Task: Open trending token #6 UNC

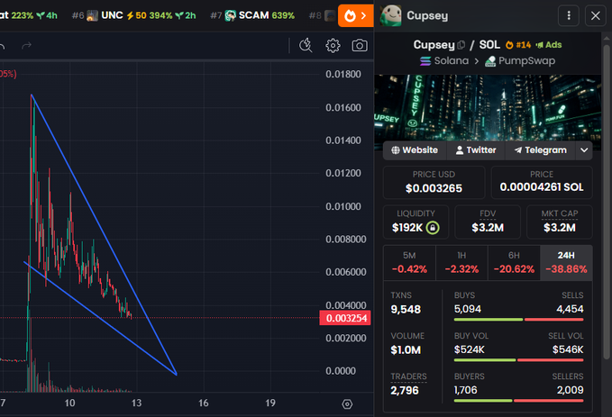Action: [x=133, y=15]
